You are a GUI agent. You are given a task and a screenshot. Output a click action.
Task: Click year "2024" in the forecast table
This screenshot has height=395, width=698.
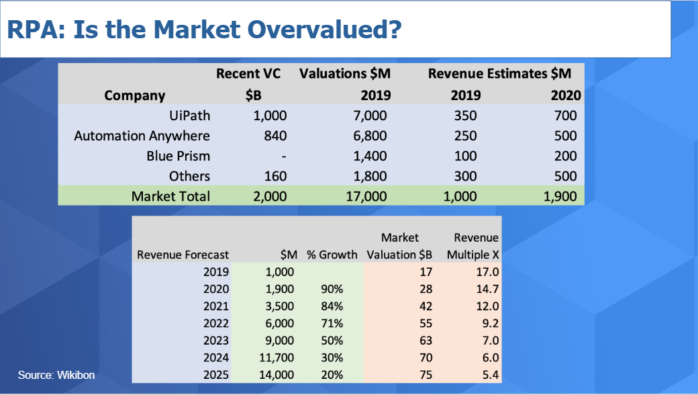(216, 357)
